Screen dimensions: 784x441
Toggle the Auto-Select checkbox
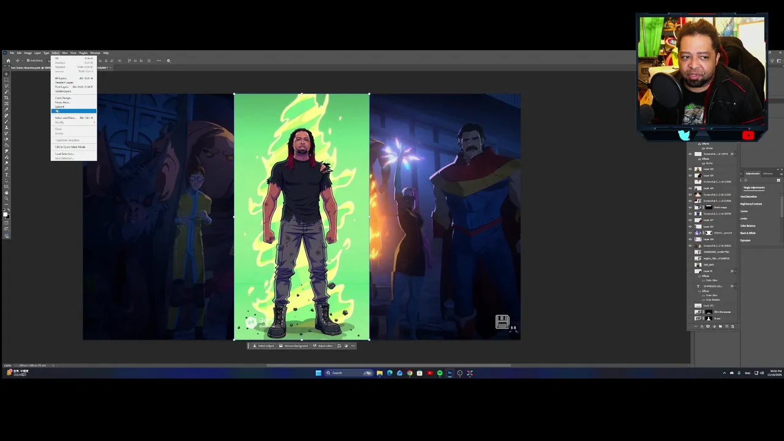28,61
